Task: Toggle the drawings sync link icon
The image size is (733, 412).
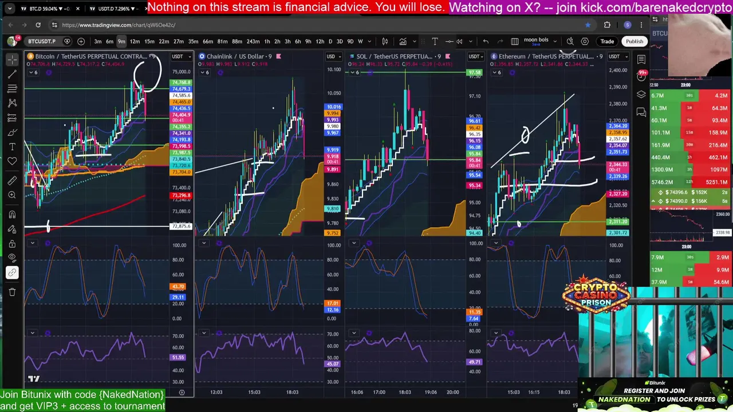Action: pos(12,273)
